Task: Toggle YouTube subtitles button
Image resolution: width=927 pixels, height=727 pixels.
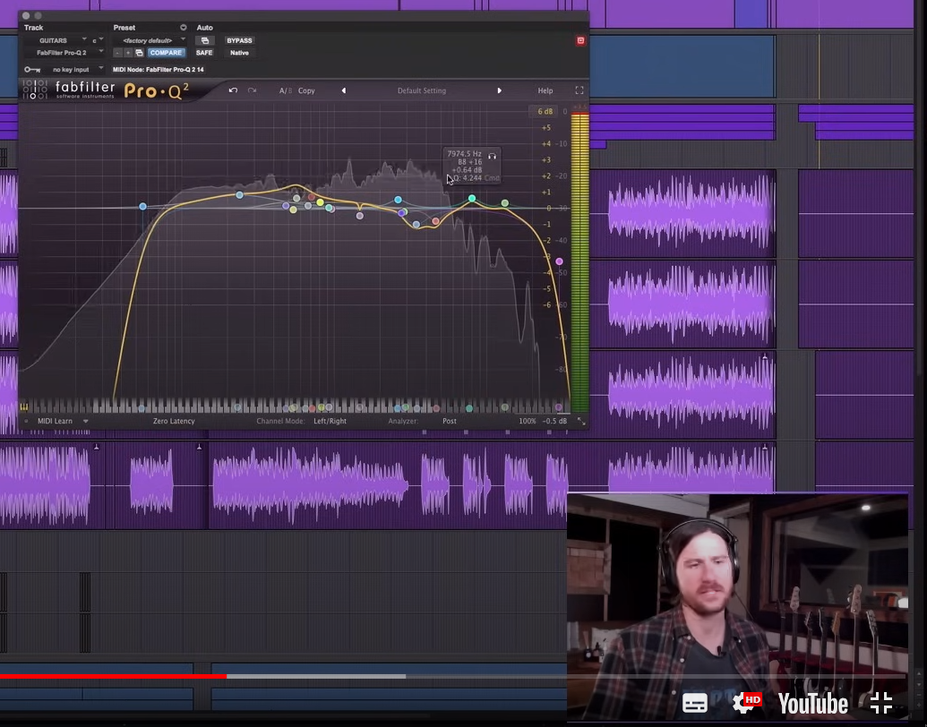Action: pos(695,704)
